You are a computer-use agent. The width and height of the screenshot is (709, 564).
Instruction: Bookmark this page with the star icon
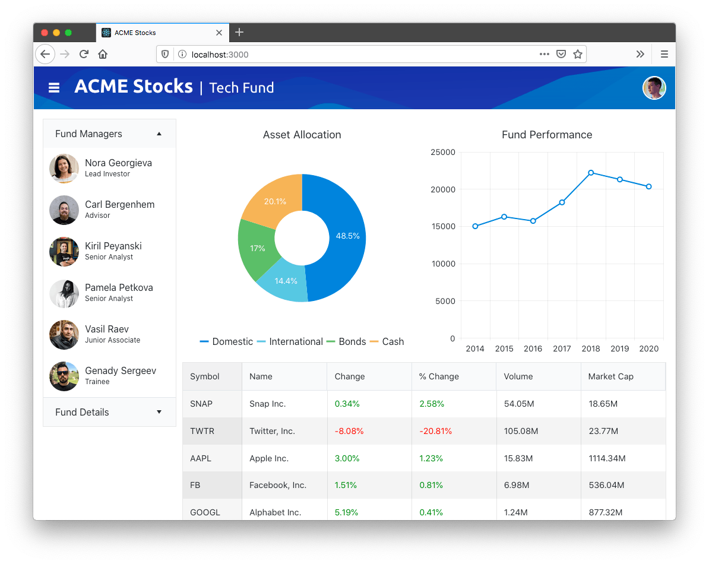pyautogui.click(x=577, y=54)
